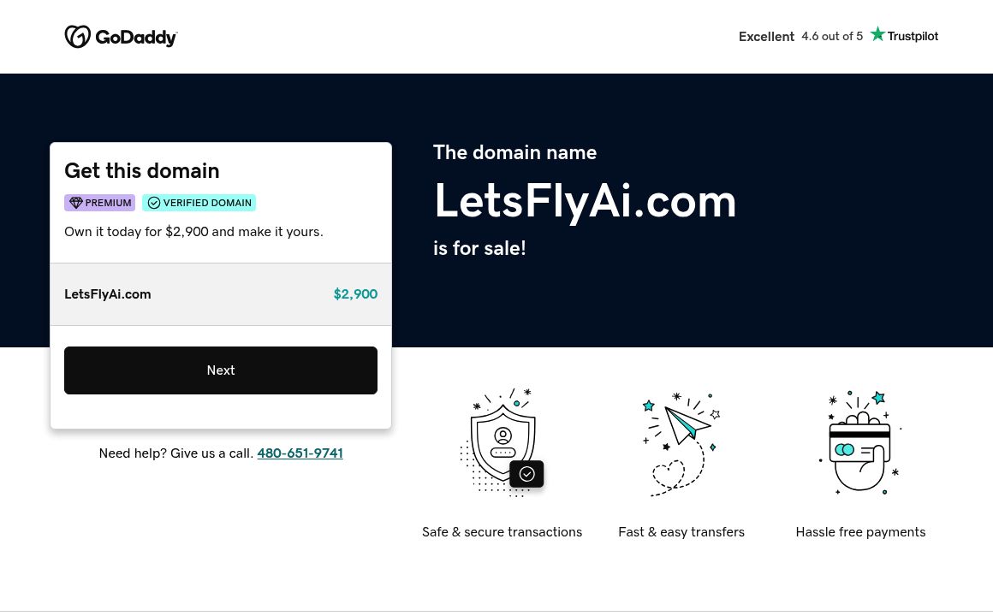Click the Excellent rating label

(766, 36)
